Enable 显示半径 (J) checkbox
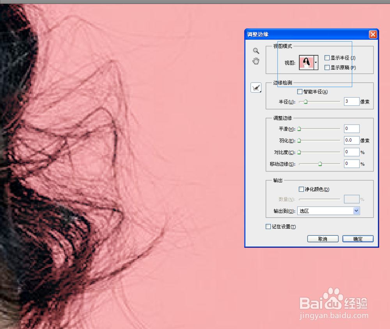 tap(327, 58)
